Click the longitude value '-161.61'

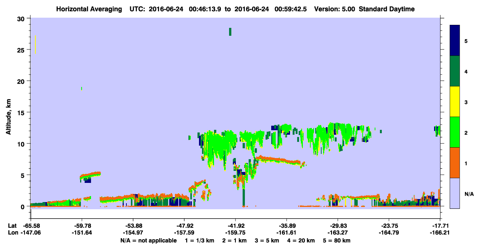tap(287, 233)
